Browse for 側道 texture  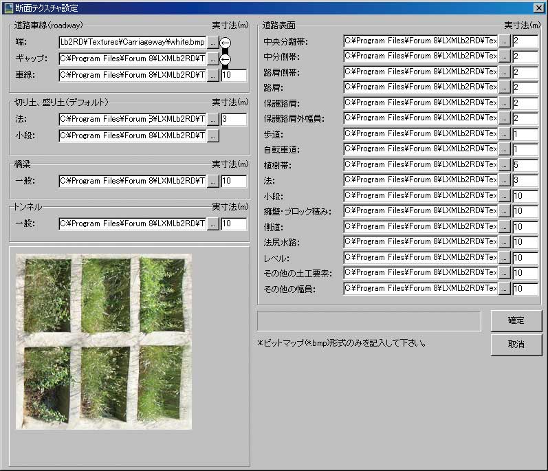pos(504,227)
